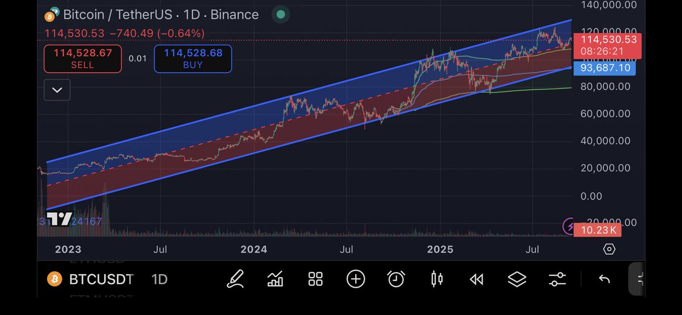The width and height of the screenshot is (682, 315).
Task: Select the 20,000.00 price axis label
Action: (606, 168)
